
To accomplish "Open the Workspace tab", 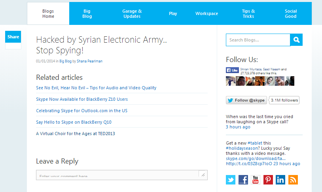I will point(206,13).
